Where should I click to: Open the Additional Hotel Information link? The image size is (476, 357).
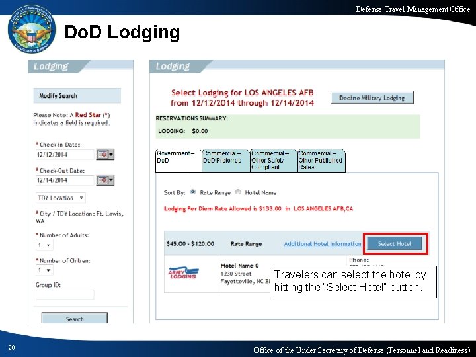click(x=323, y=244)
